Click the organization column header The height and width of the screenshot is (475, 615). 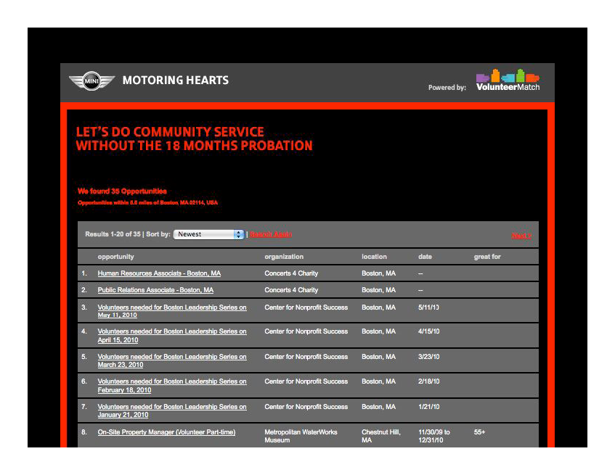[x=284, y=257]
